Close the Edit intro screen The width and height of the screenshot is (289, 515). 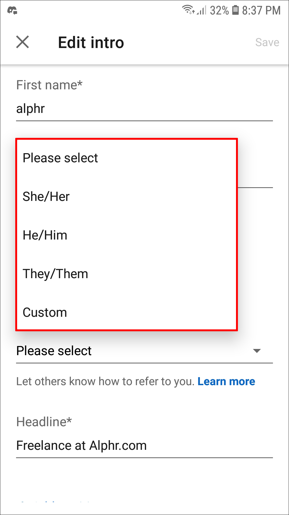click(22, 42)
